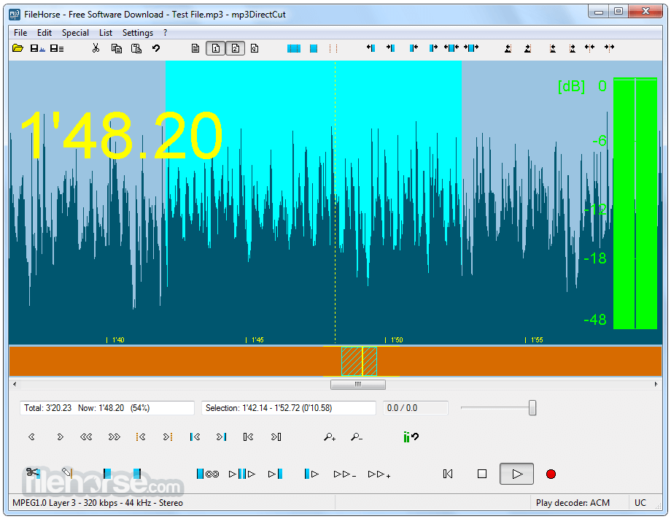This screenshot has width=671, height=519.
Task: Click the wide blue select-all block icon
Action: tap(293, 48)
